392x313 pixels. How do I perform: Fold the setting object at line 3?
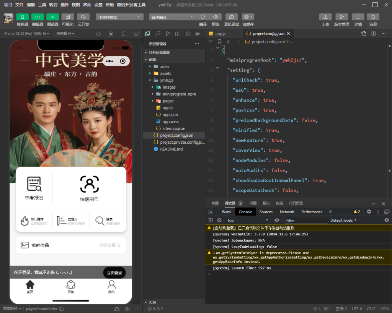coord(217,68)
